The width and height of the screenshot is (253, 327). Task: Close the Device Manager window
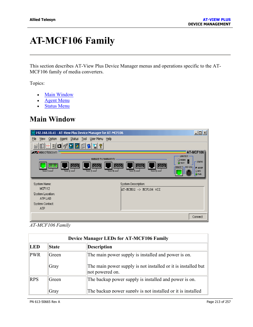click(205, 133)
